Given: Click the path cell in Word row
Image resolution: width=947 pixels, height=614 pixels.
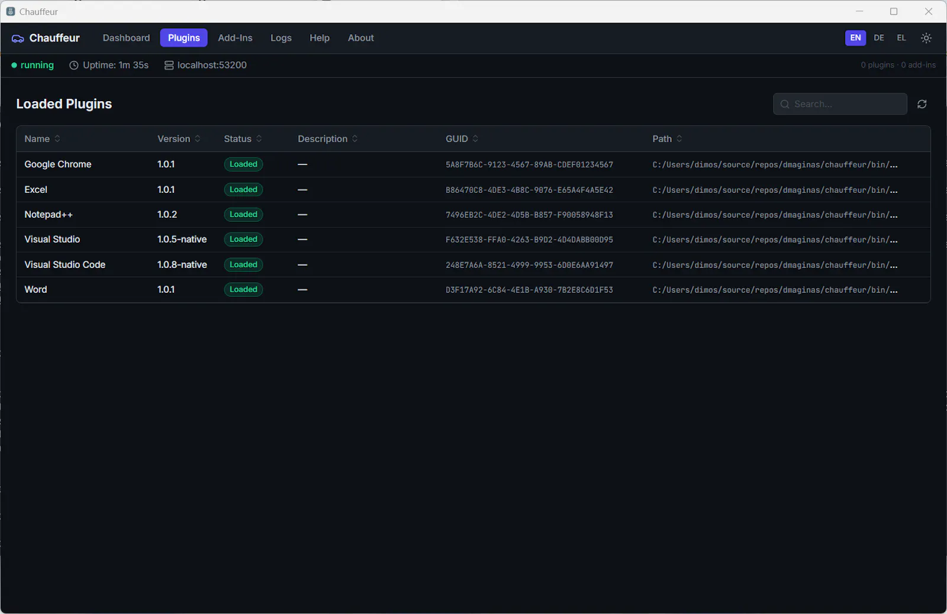Looking at the screenshot, I should [x=775, y=290].
